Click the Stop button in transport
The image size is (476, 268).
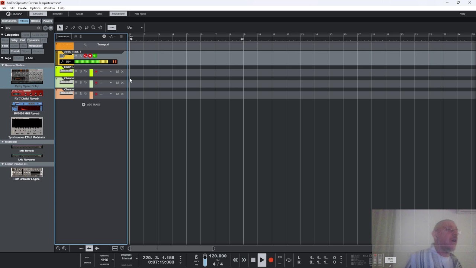(x=253, y=260)
